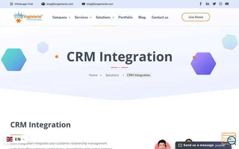Click the lower CRM Integration section heading

point(40,125)
